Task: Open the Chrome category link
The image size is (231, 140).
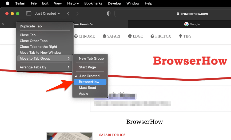Action: point(84,36)
